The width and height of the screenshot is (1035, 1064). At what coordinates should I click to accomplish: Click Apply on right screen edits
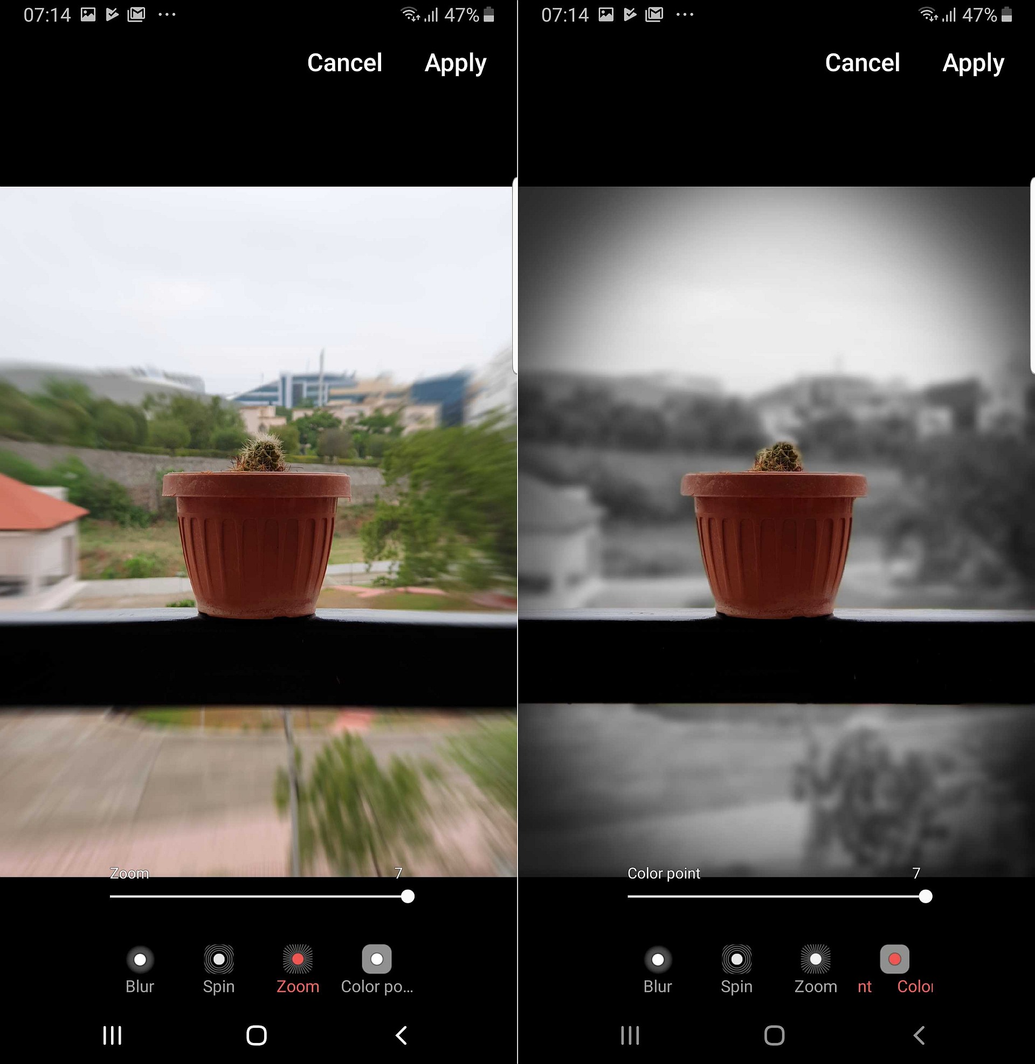[x=974, y=64]
